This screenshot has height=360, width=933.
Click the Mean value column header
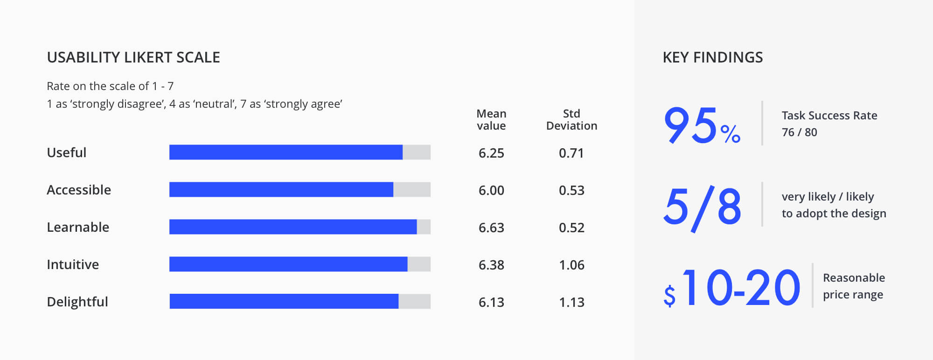click(x=491, y=120)
